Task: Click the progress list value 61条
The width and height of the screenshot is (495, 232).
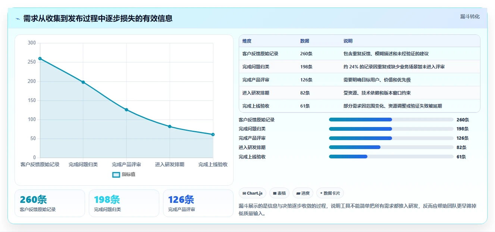Action: pyautogui.click(x=461, y=157)
